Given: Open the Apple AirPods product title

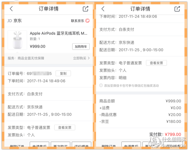Looking at the screenshot, I should 59,33.
